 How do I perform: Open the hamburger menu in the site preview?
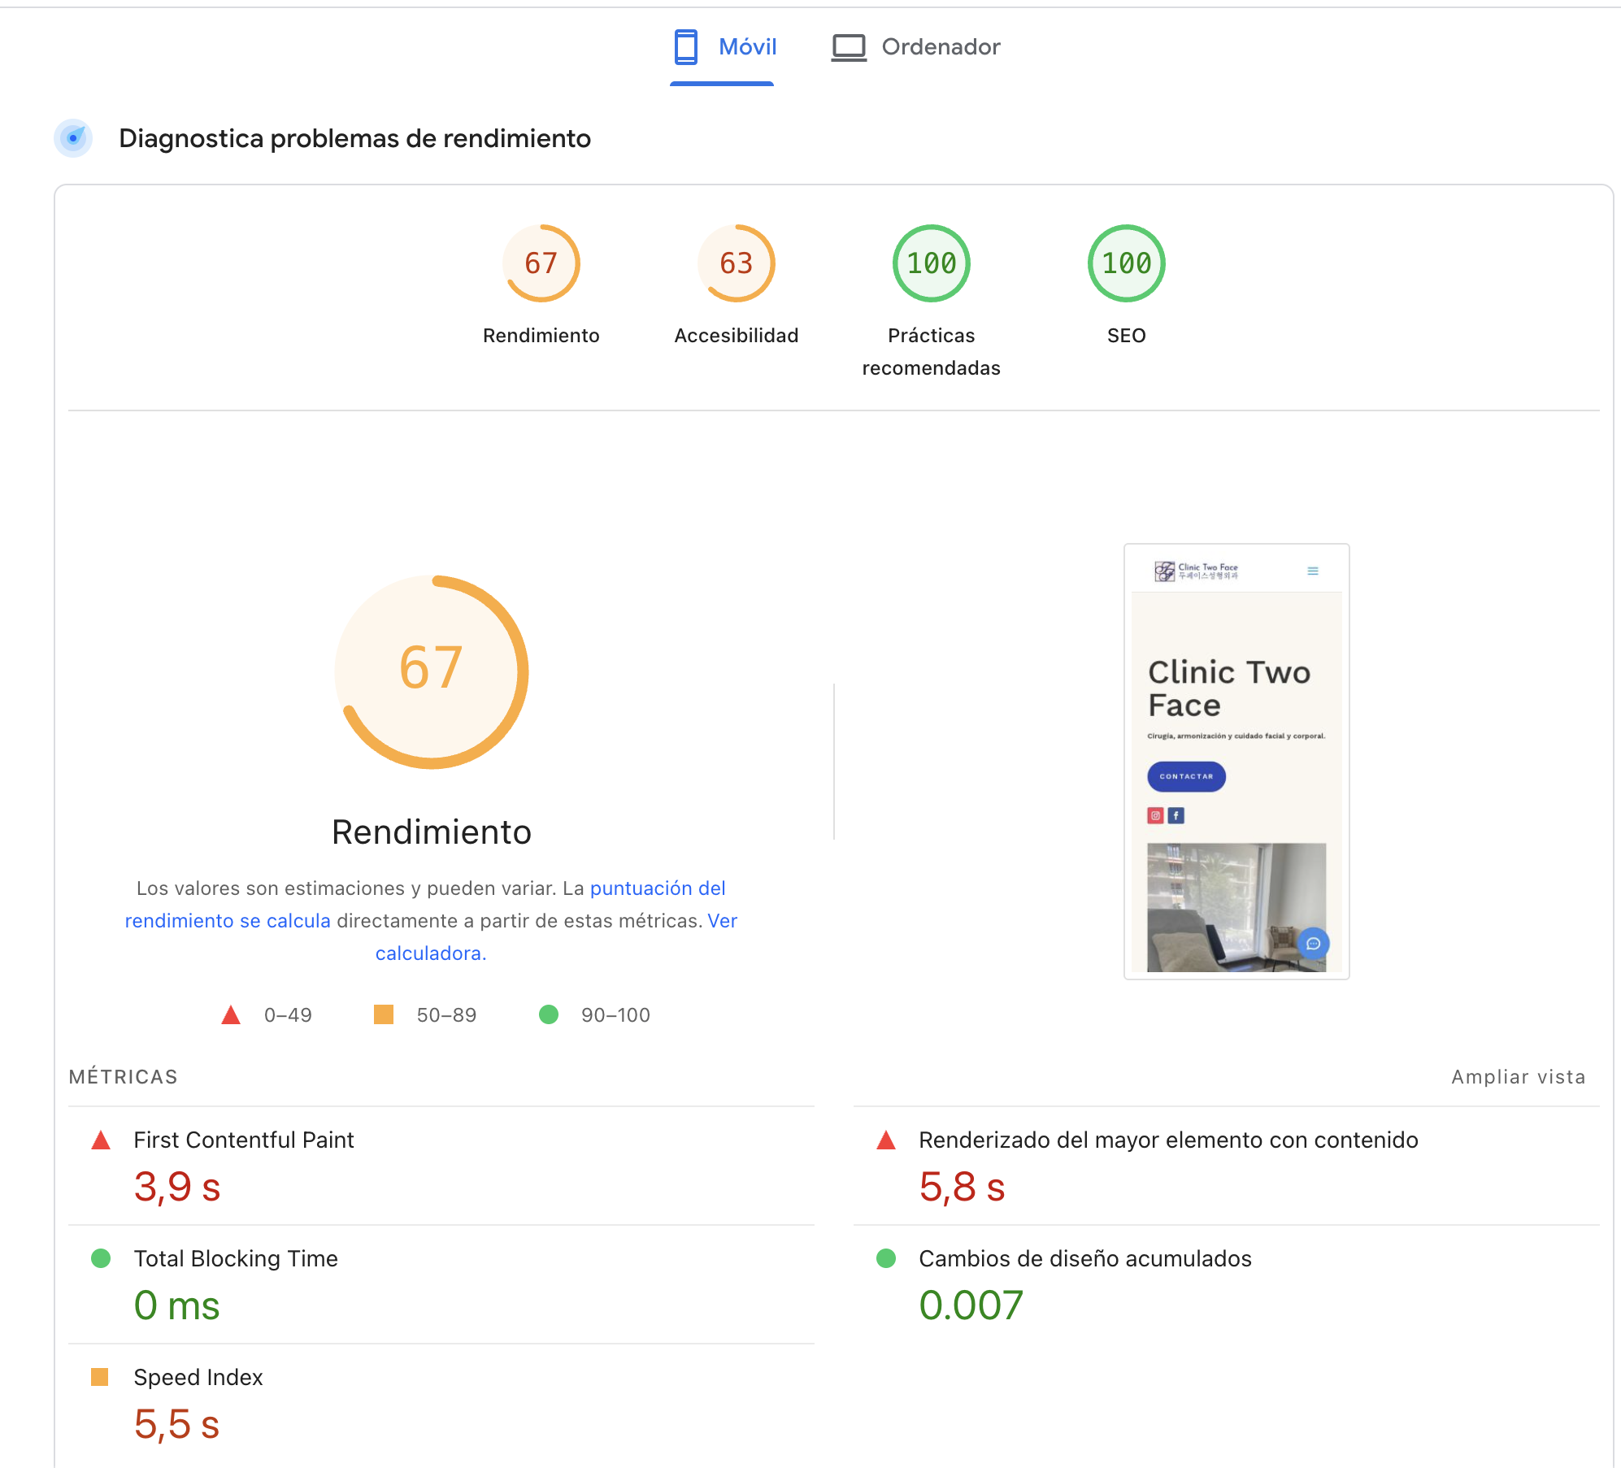(1312, 571)
